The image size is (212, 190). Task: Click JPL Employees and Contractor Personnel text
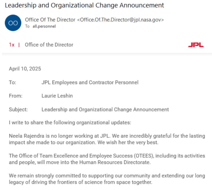click(x=90, y=82)
